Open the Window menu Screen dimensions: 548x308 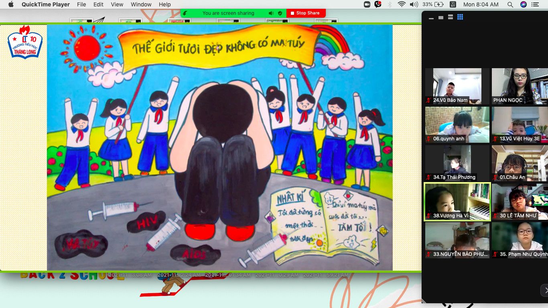pos(141,4)
